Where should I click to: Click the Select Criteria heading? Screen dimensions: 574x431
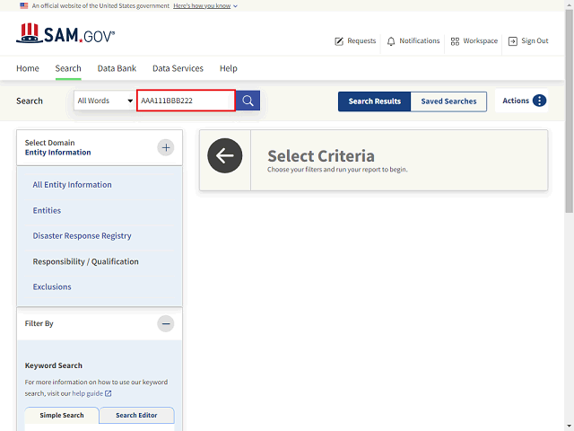pos(321,155)
